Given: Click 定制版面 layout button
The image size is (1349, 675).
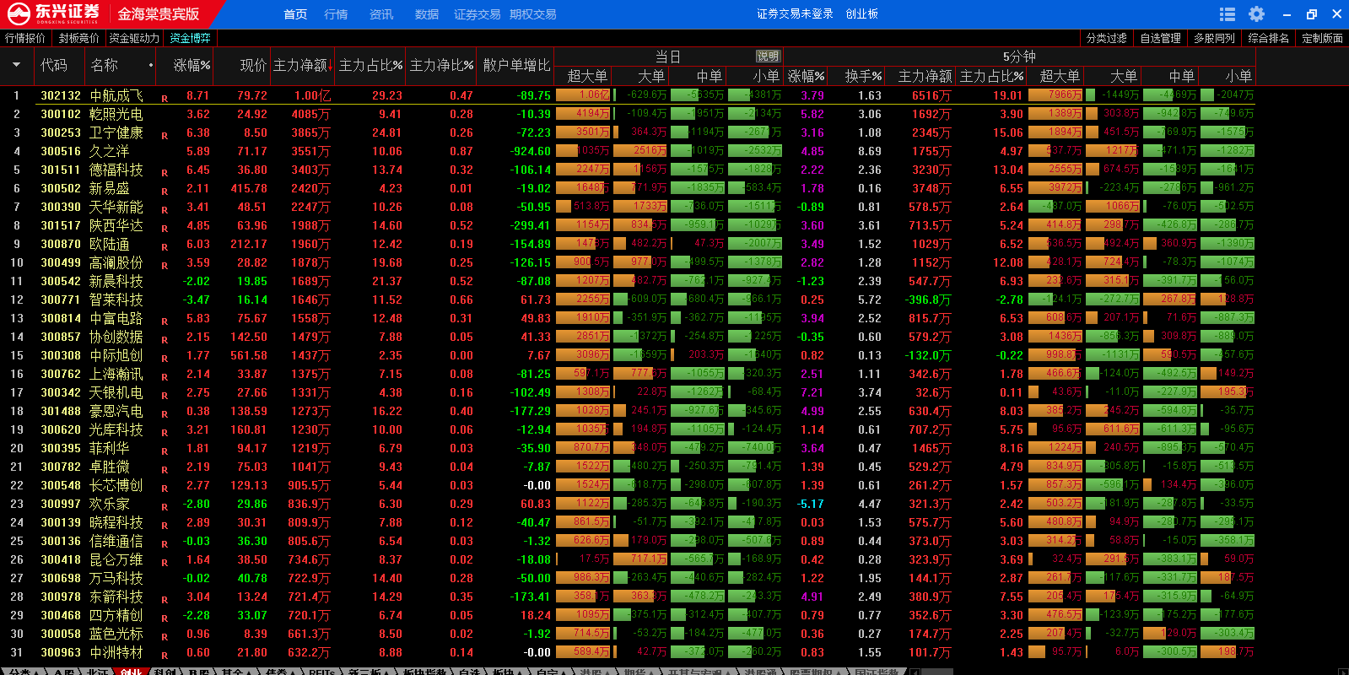Looking at the screenshot, I should coord(1322,38).
